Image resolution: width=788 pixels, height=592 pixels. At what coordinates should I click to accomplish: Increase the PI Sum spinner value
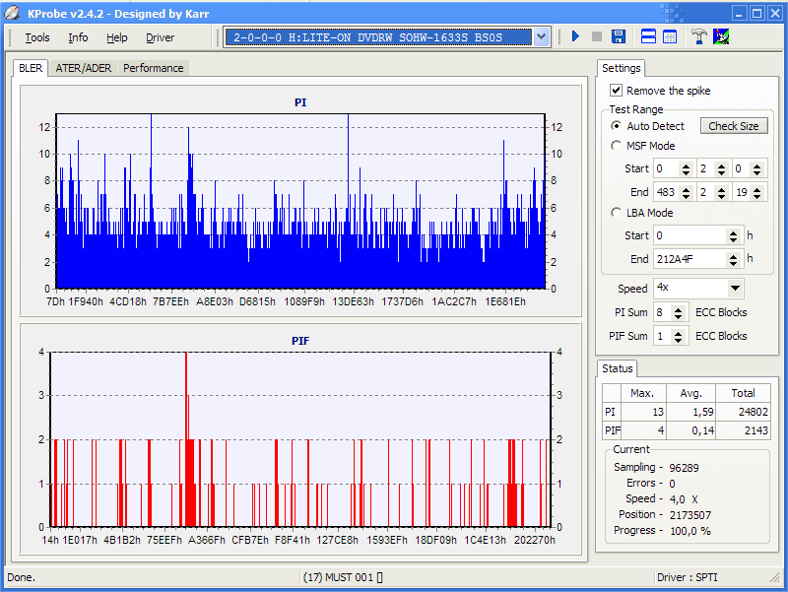(x=679, y=308)
